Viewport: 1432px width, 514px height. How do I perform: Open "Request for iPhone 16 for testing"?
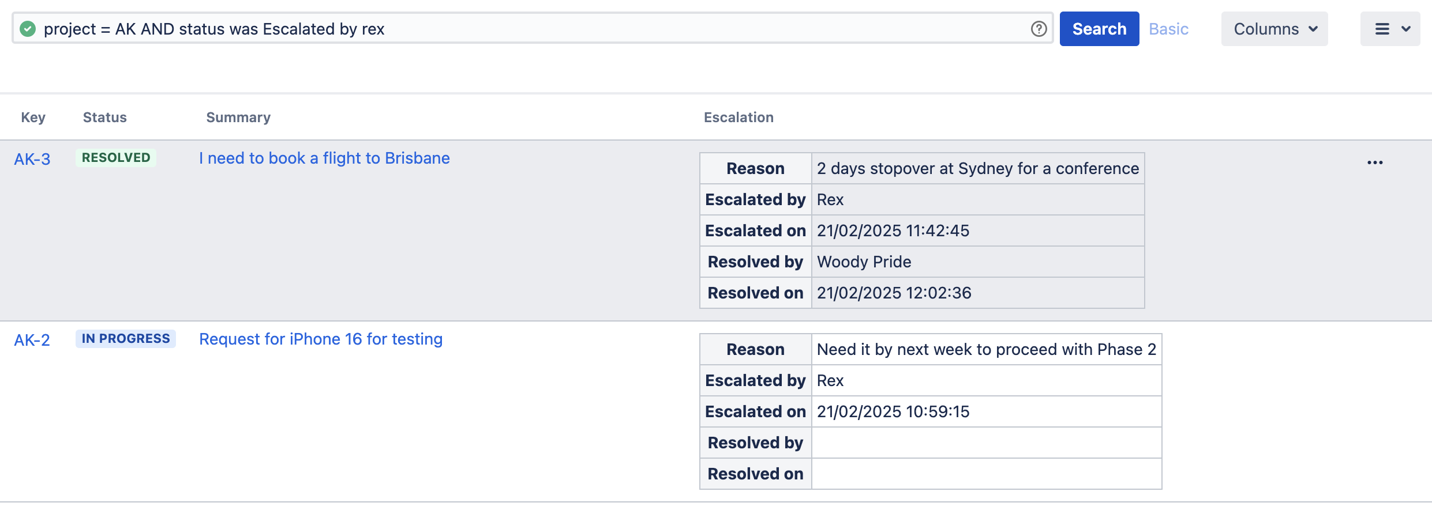click(x=321, y=339)
